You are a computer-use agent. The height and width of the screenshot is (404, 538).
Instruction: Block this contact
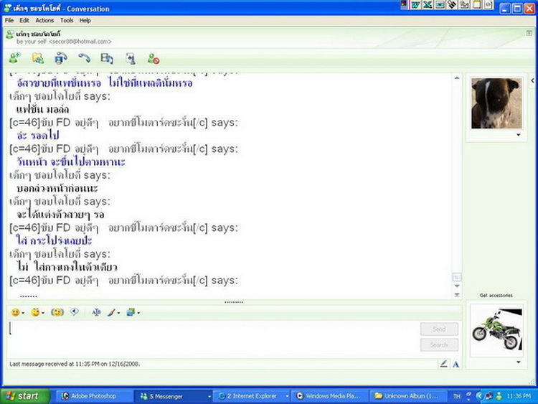pos(153,59)
